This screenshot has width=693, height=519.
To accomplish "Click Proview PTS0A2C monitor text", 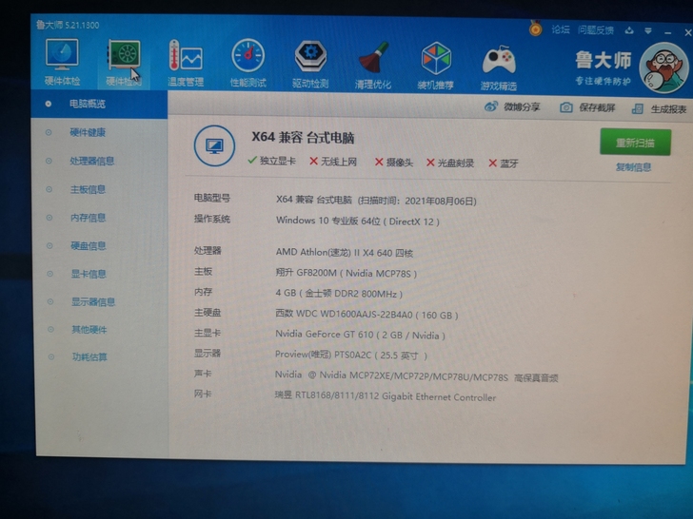I will pyautogui.click(x=351, y=355).
